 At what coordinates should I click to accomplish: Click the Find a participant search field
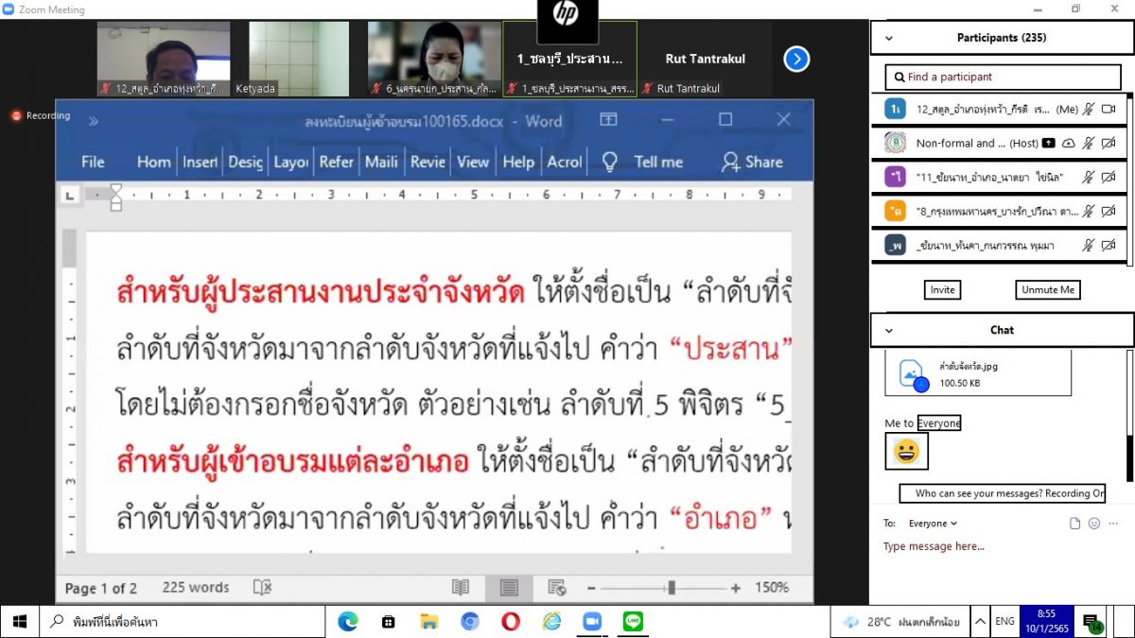click(x=1003, y=77)
